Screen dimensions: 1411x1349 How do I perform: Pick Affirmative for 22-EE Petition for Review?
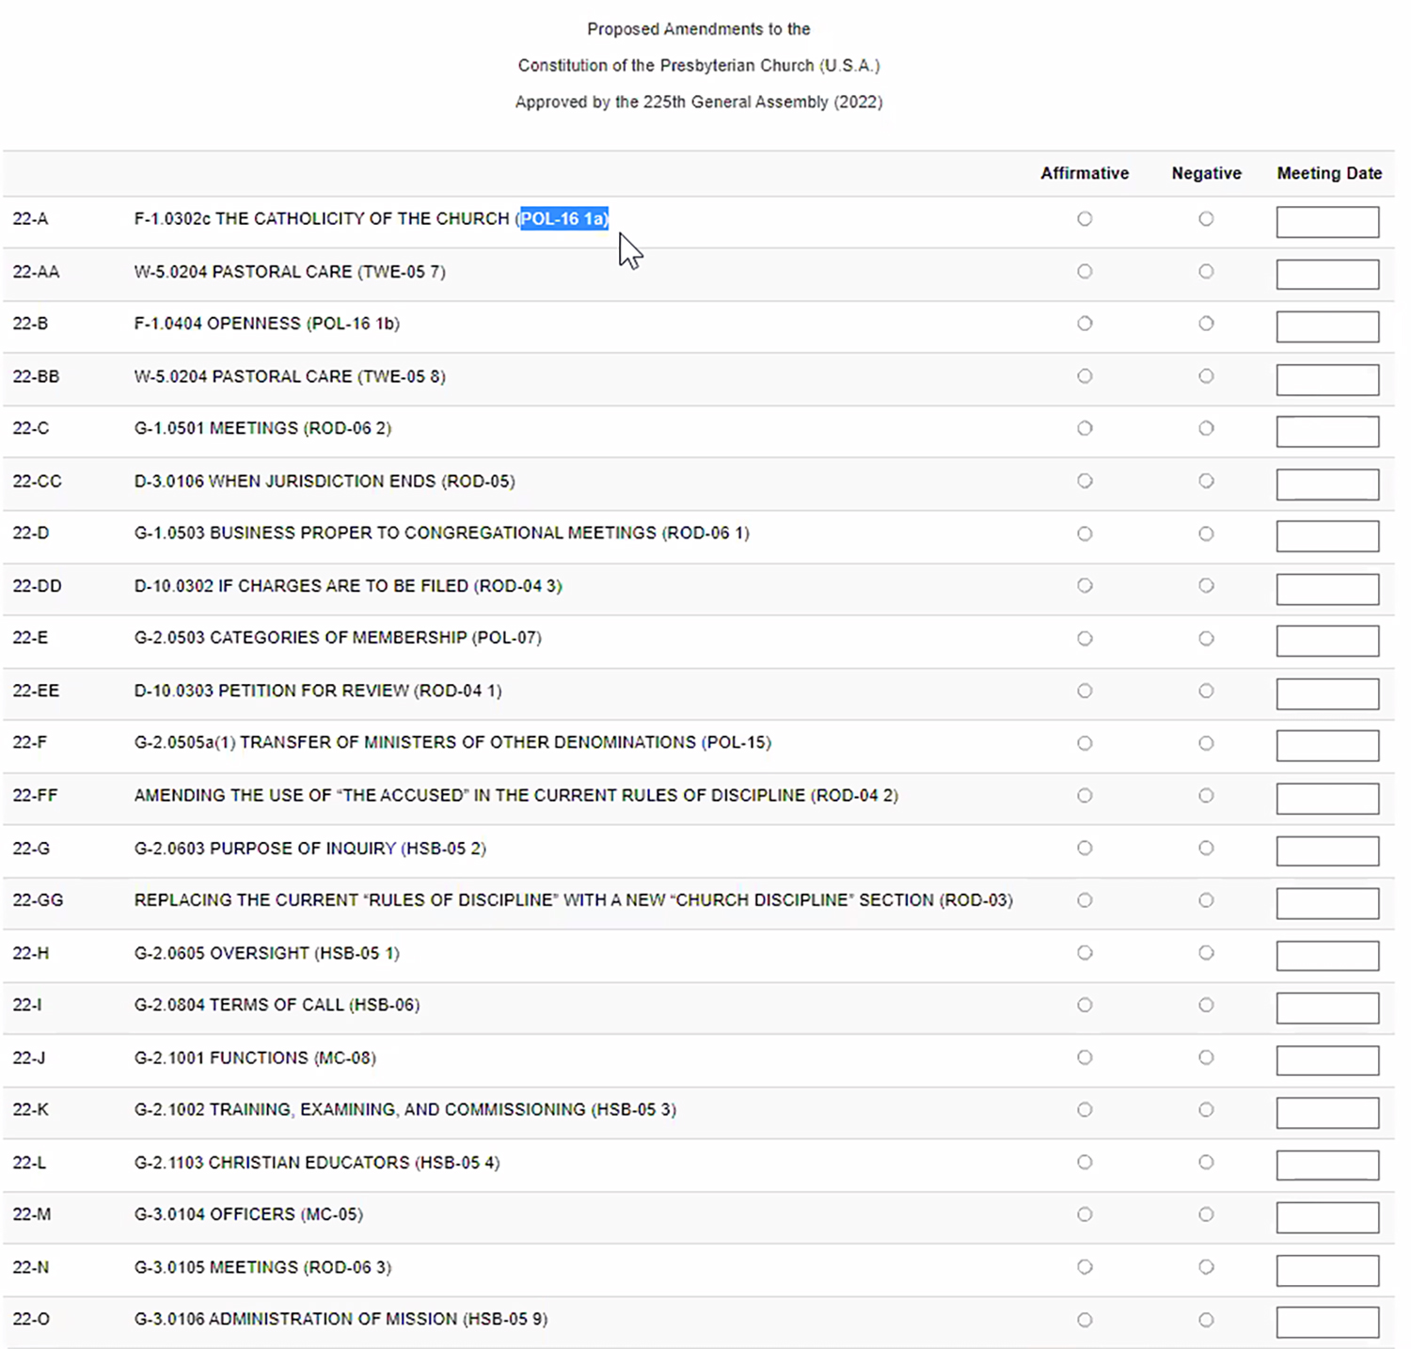click(1085, 691)
